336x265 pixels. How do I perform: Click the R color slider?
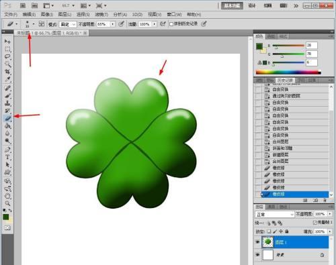pyautogui.click(x=288, y=46)
